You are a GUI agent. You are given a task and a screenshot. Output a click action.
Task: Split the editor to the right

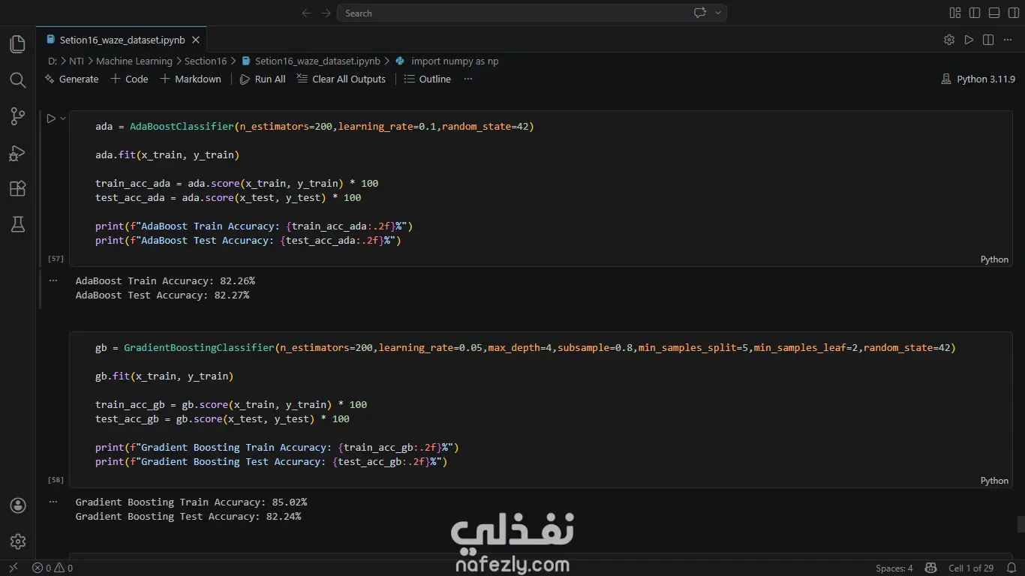coord(988,40)
